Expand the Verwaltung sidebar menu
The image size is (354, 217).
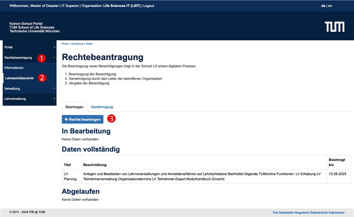[54, 88]
